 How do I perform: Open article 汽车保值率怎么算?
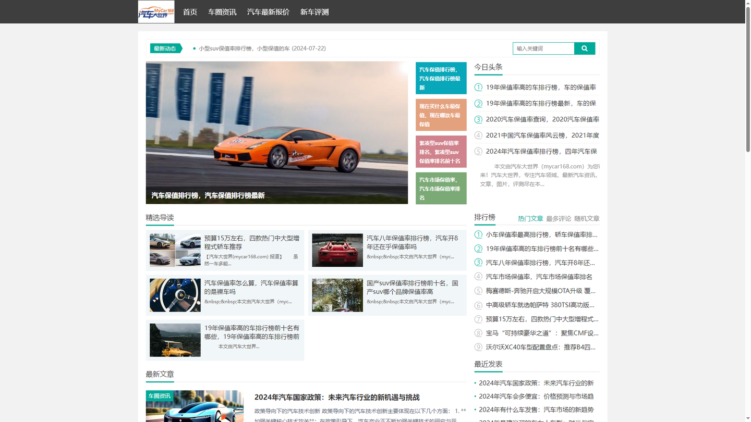point(251,287)
